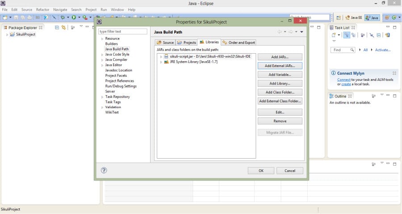Expand SikuliProject in Package Explorer
This screenshot has width=402, height=214.
pos(7,34)
